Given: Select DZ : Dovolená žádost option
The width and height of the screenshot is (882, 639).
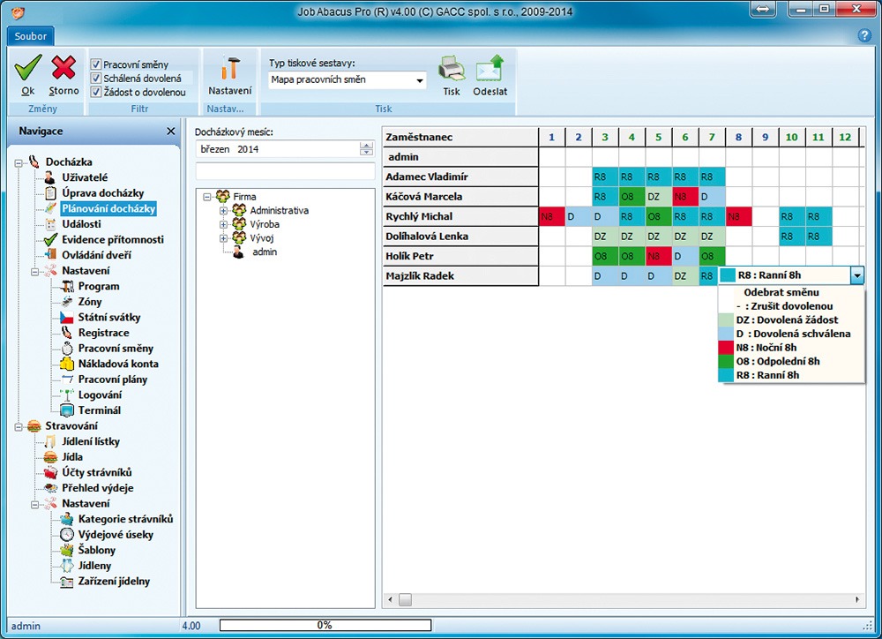Looking at the screenshot, I should tap(787, 319).
